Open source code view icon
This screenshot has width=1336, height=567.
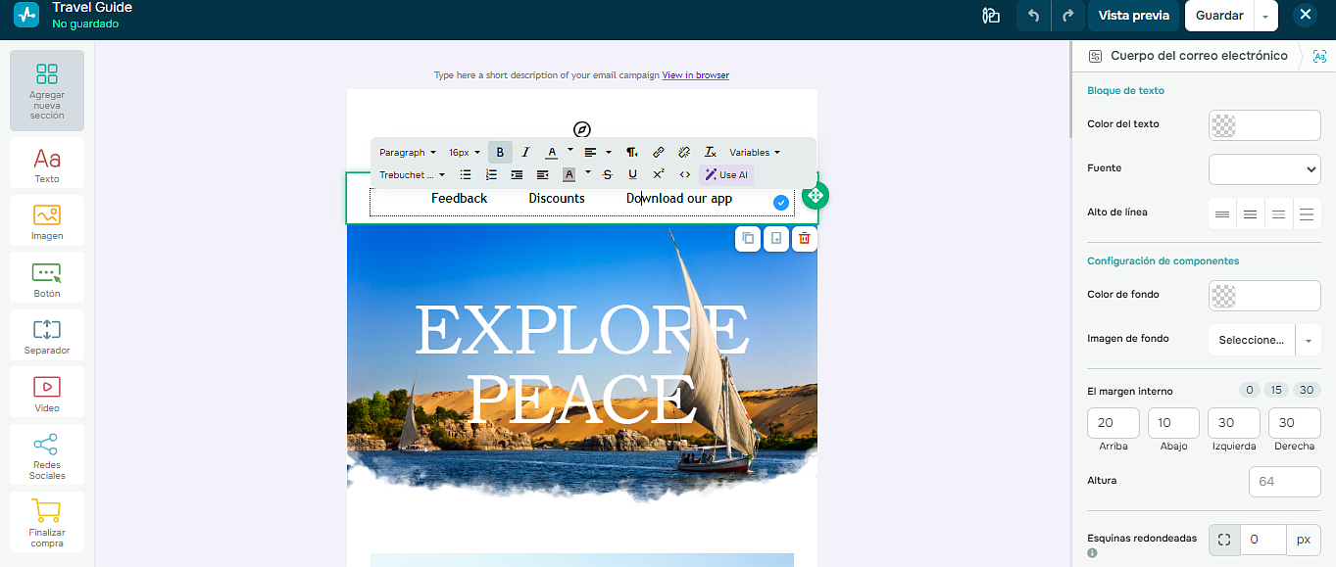point(685,174)
